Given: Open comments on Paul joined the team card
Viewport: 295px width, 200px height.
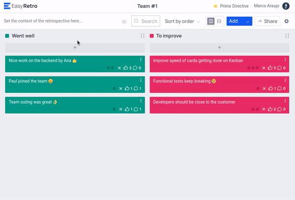Looking at the screenshot, I should 136,88.
